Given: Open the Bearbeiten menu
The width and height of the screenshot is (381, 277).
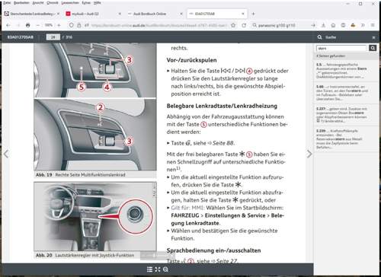Looking at the screenshot, I should coord(21,3).
